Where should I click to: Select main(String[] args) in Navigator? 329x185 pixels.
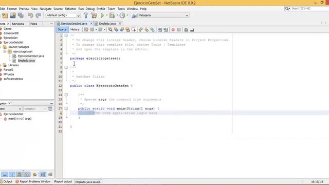click(20, 119)
